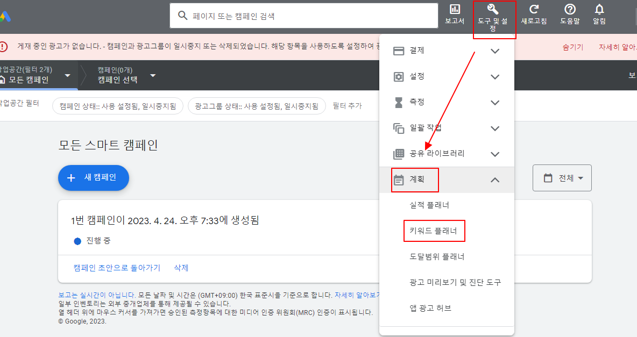Click 보고는 실시간이 아닙니다 link

click(x=97, y=295)
